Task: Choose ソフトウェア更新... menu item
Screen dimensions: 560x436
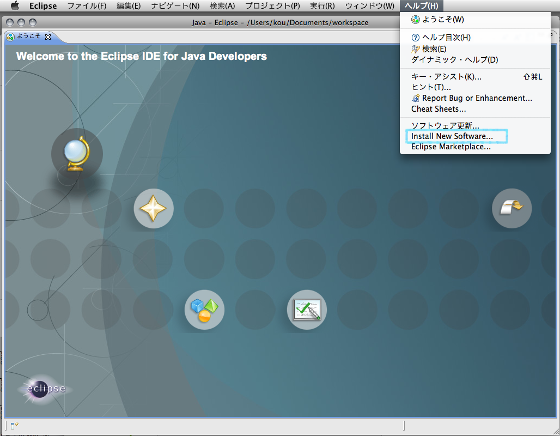Action: pos(475,125)
